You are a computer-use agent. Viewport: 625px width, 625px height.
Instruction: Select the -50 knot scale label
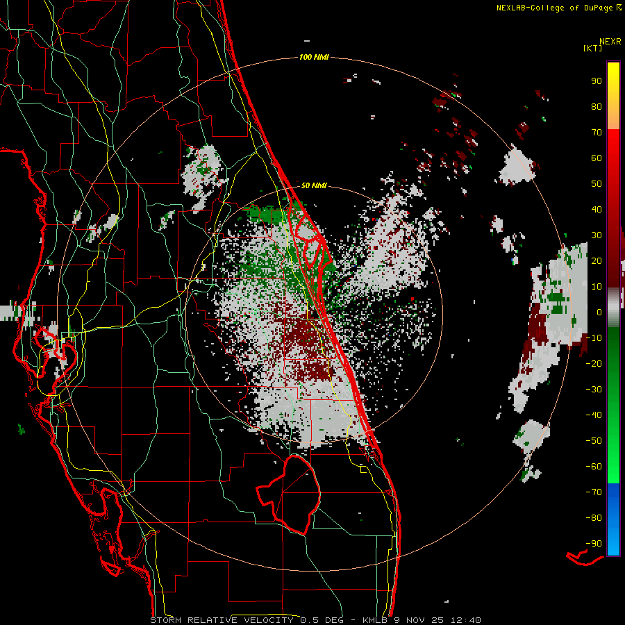(x=594, y=441)
